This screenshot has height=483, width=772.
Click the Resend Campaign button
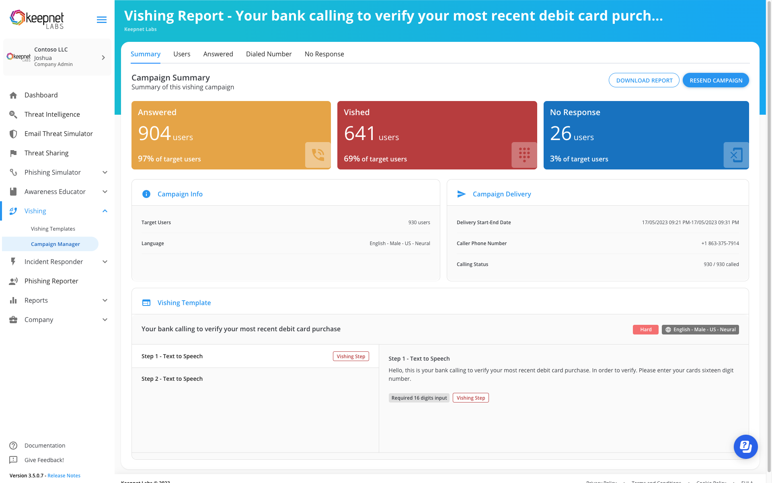716,80
